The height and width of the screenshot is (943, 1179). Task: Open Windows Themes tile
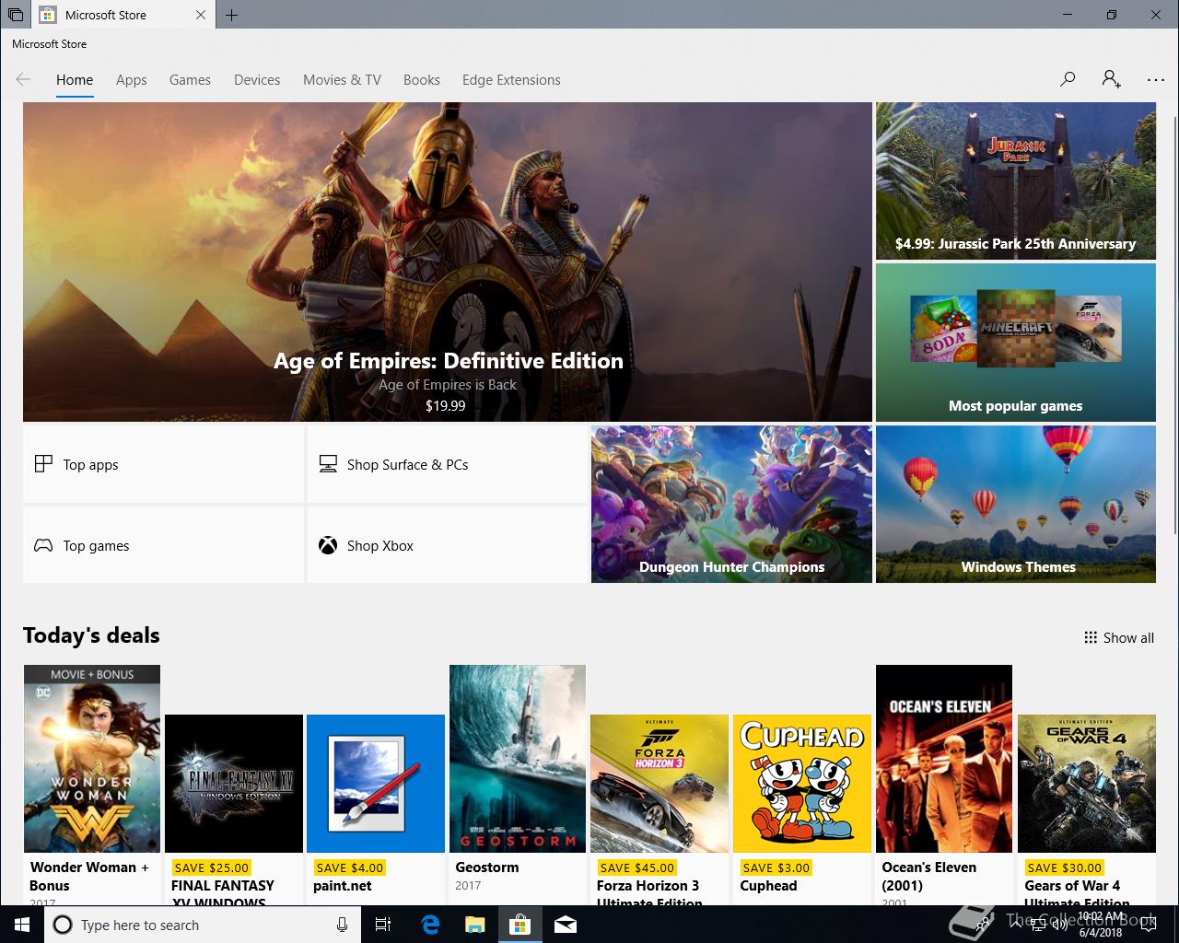(x=1016, y=504)
